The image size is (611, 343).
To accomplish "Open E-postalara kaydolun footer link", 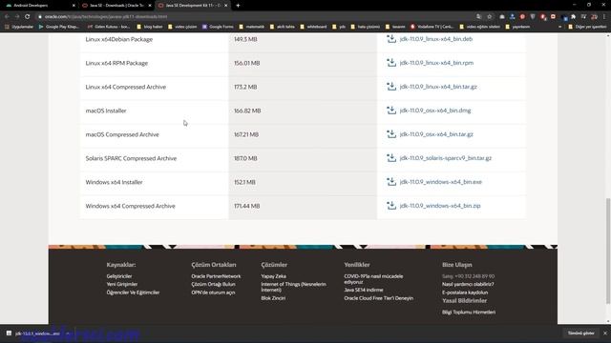I will [x=465, y=293].
